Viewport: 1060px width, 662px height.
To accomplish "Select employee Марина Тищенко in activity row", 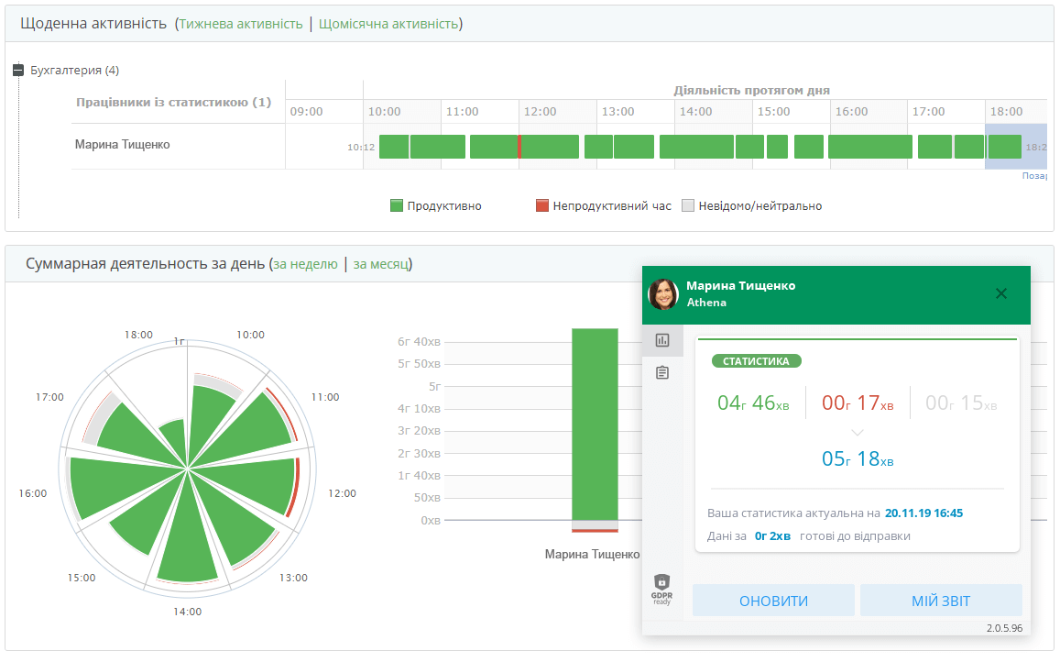I will [122, 145].
